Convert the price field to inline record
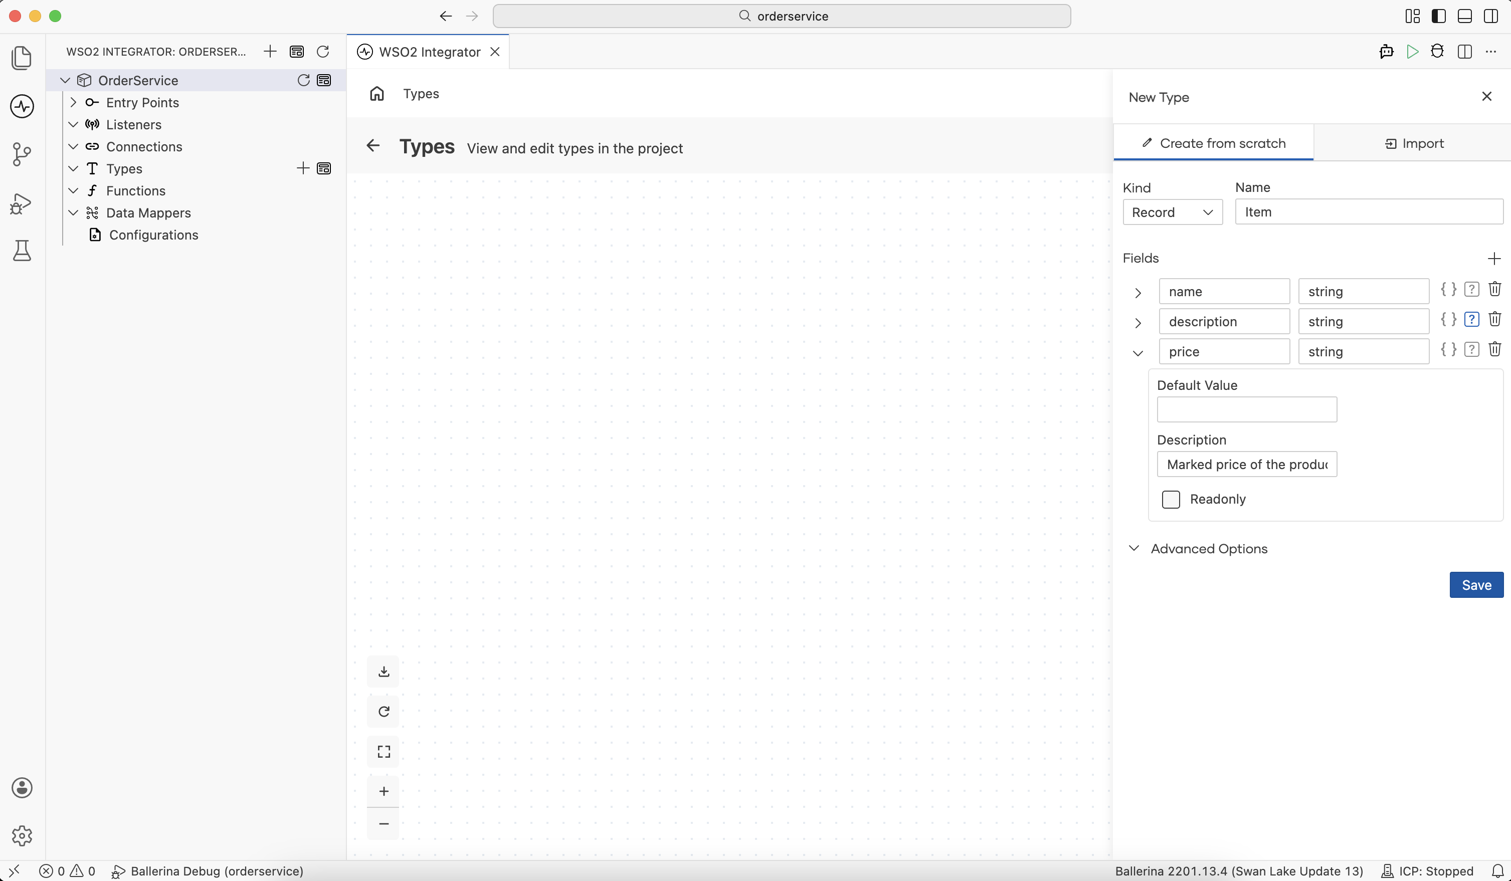1511x881 pixels. pyautogui.click(x=1449, y=349)
